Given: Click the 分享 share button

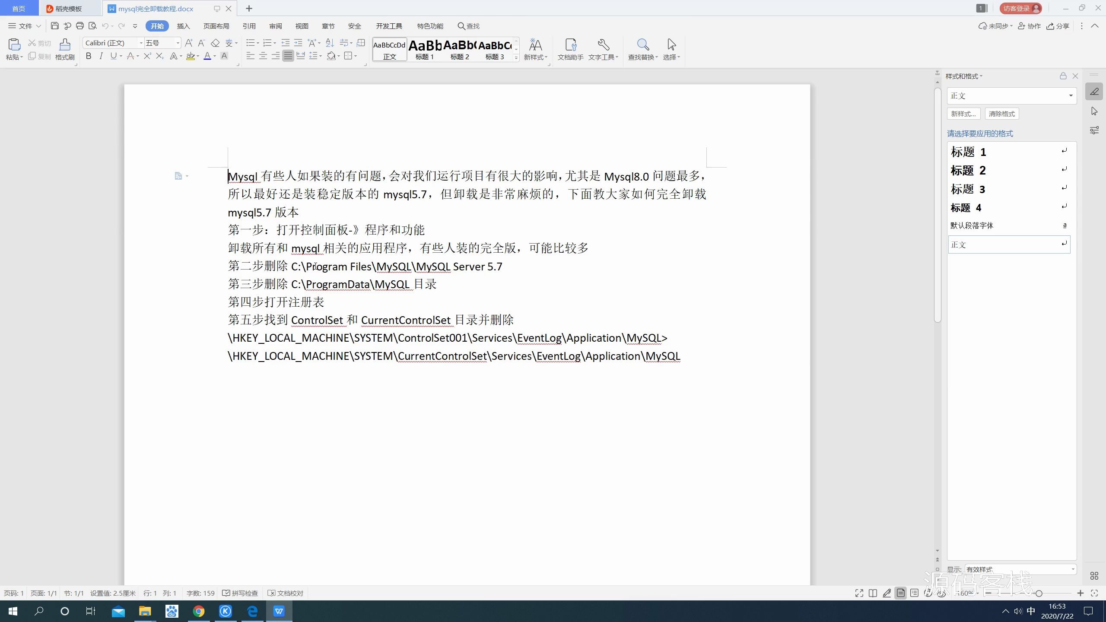Looking at the screenshot, I should pos(1058,26).
